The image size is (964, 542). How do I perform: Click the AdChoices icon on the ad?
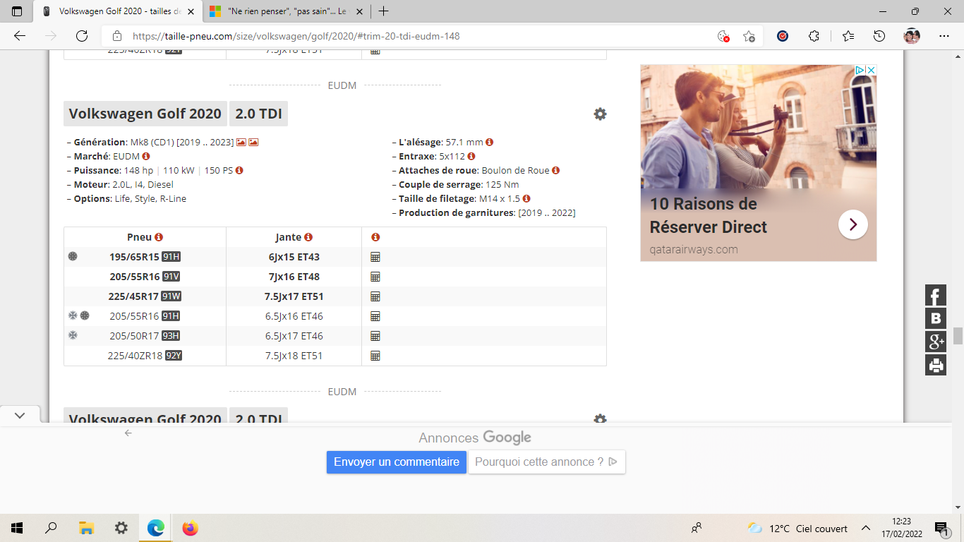click(x=861, y=70)
